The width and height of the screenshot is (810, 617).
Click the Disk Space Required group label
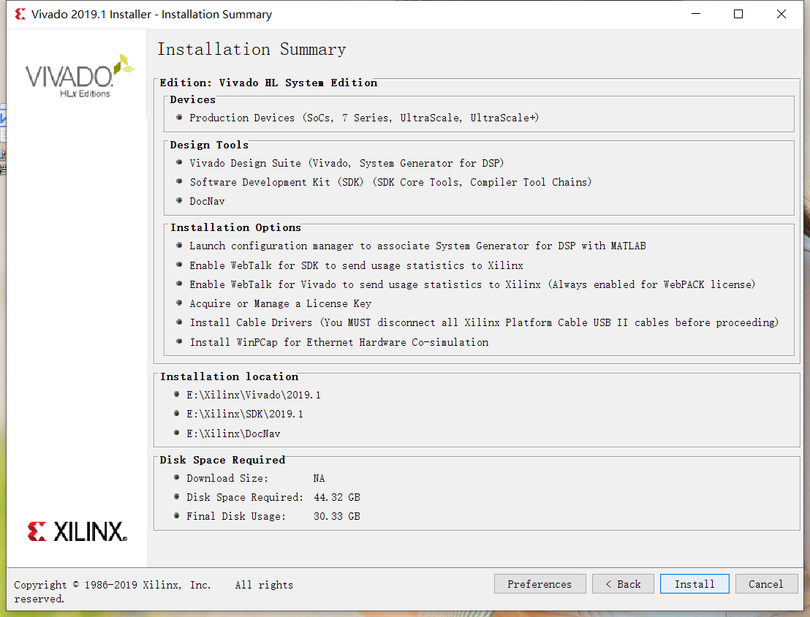(222, 460)
